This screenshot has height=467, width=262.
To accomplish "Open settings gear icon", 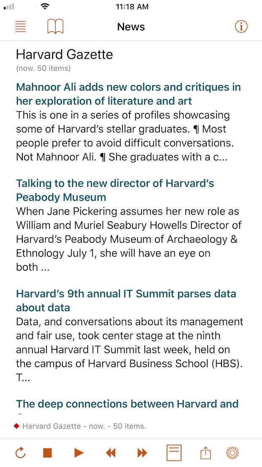I will [232, 453].
